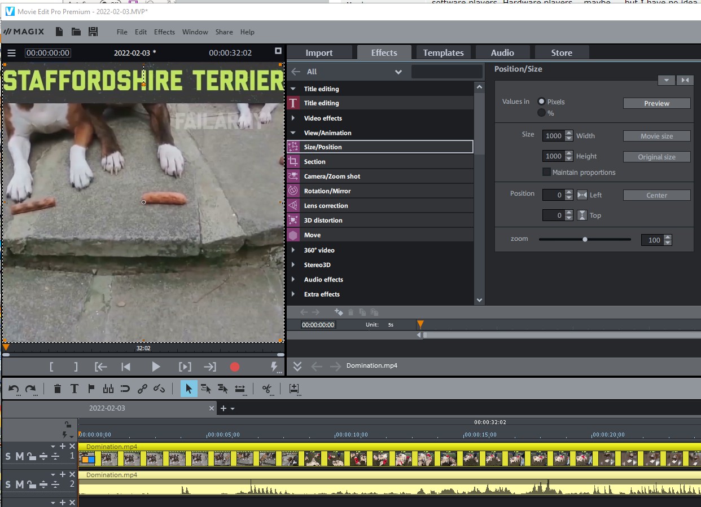The height and width of the screenshot is (507, 701).
Task: Open the All effects filter dropdown
Action: coord(398,72)
